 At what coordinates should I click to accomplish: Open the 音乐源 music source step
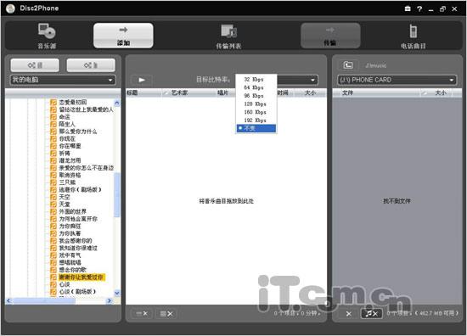(x=47, y=36)
